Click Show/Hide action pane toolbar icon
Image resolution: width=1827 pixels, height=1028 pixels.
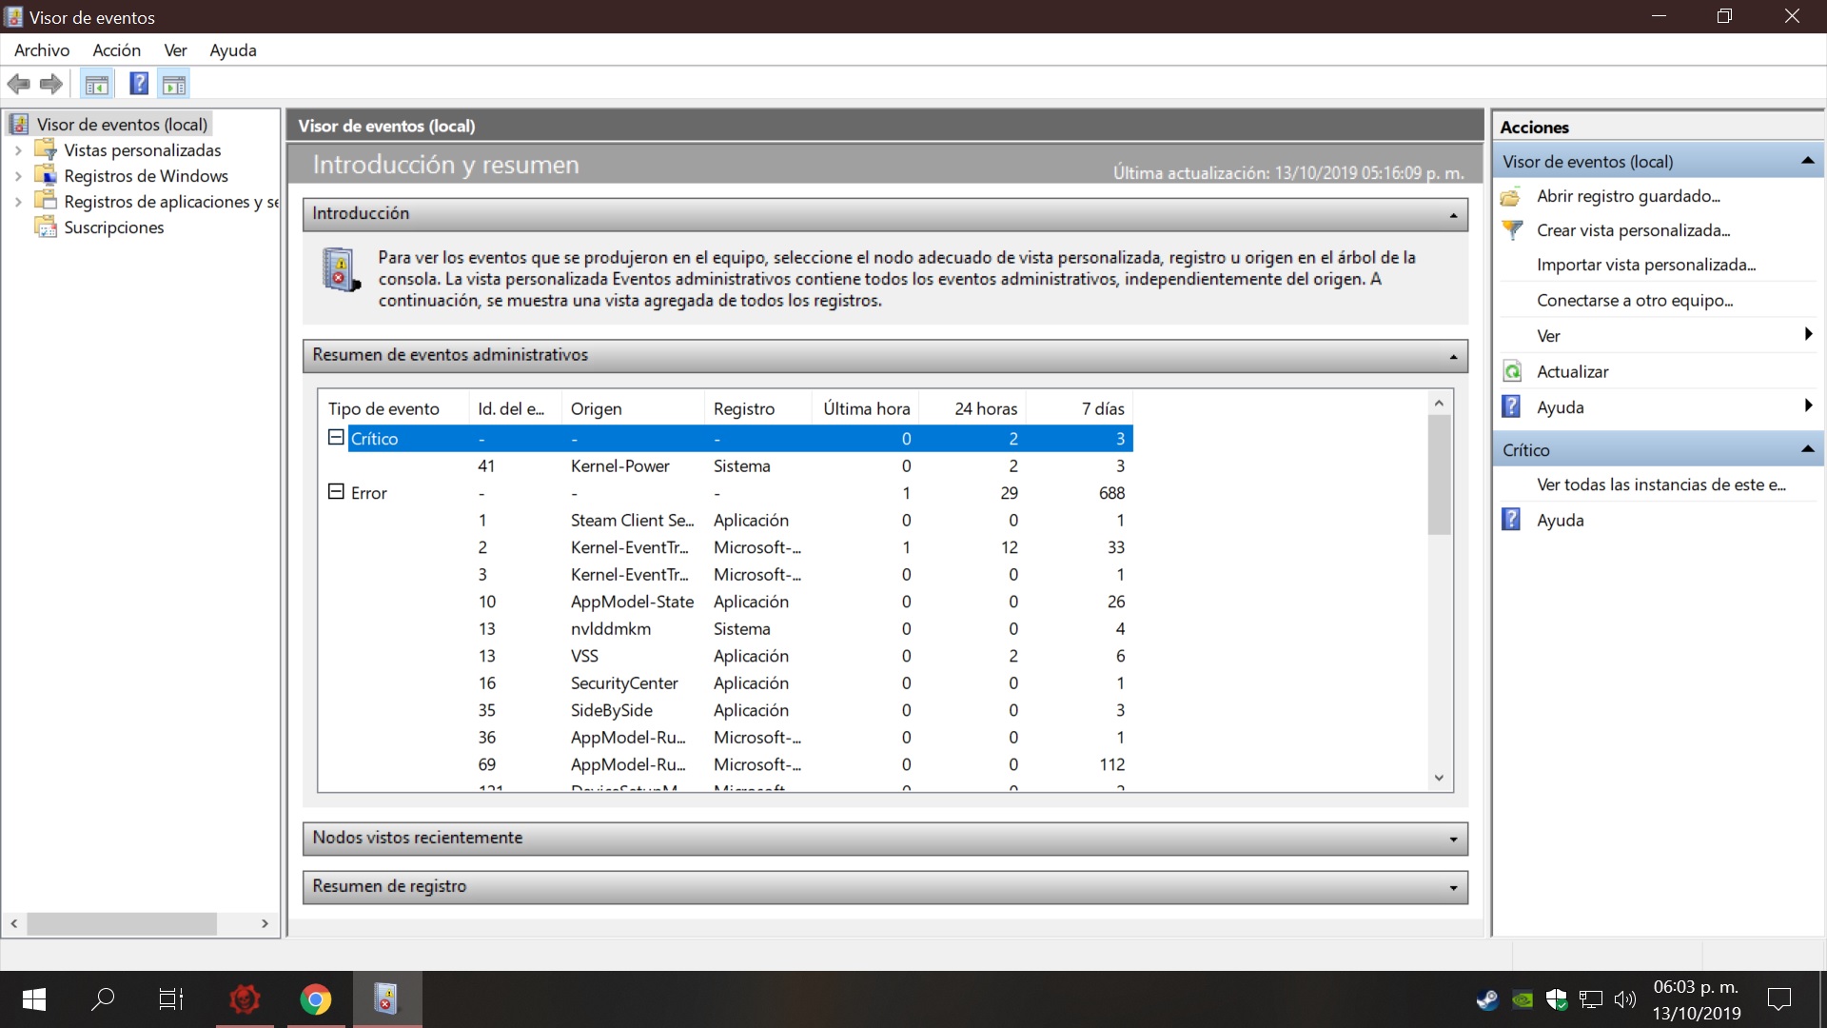[x=174, y=85]
